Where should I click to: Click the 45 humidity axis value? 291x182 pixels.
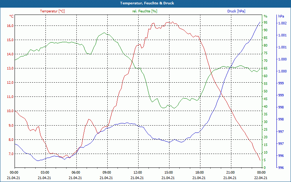coord(266,99)
